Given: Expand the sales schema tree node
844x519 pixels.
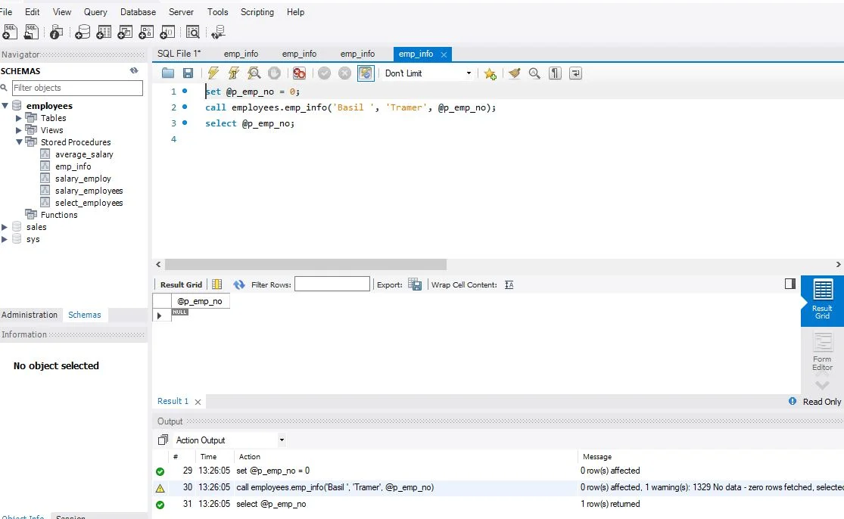Looking at the screenshot, I should [5, 227].
